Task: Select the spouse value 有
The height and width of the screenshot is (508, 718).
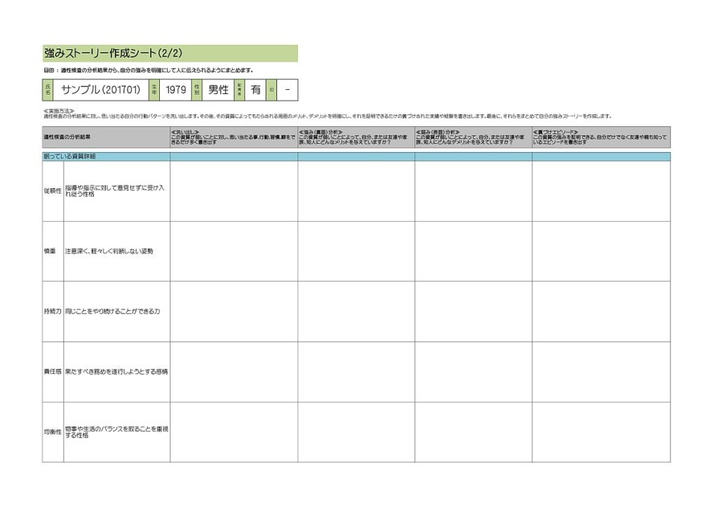Action: [x=255, y=90]
